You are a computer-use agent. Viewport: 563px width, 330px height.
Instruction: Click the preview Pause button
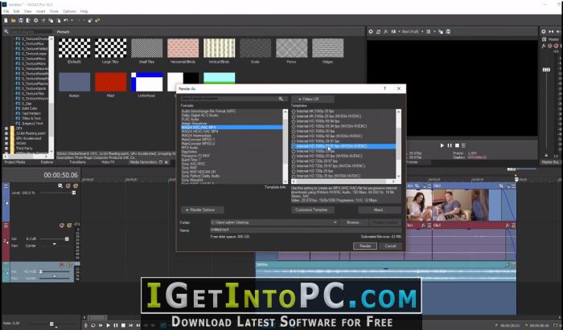[450, 145]
